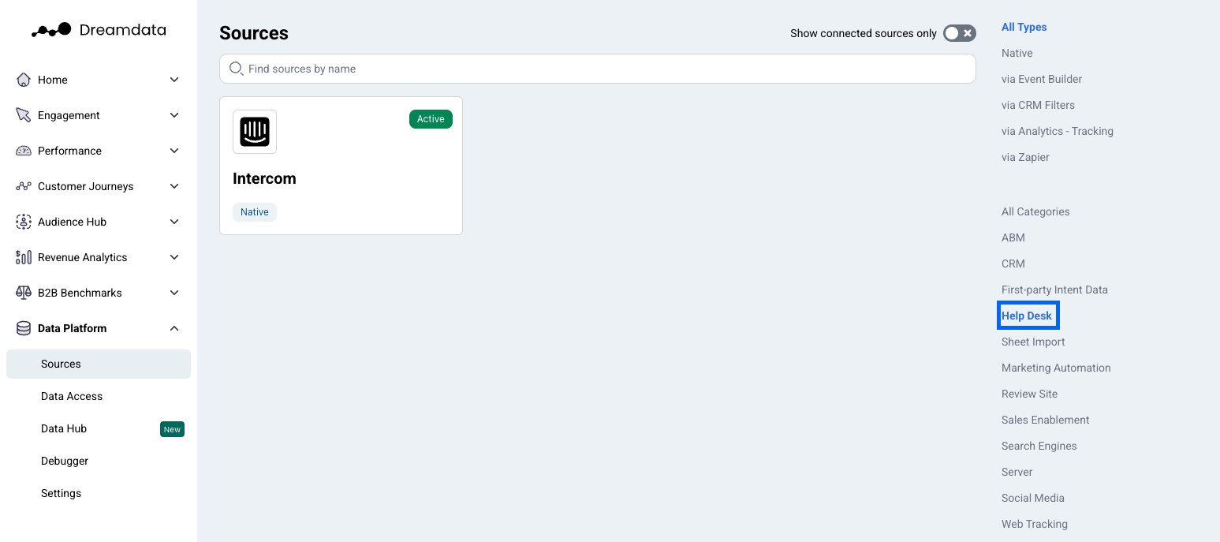Select Marketing Automation category
This screenshot has width=1220, height=542.
(x=1056, y=368)
